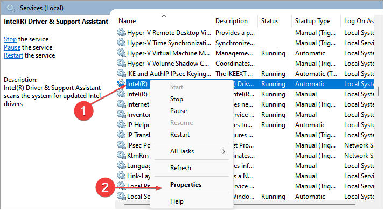Select Restart in the context menu
The image size is (384, 210).
point(180,135)
